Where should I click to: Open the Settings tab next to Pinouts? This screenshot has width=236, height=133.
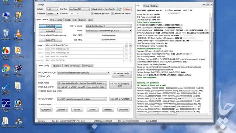[x=154, y=6]
